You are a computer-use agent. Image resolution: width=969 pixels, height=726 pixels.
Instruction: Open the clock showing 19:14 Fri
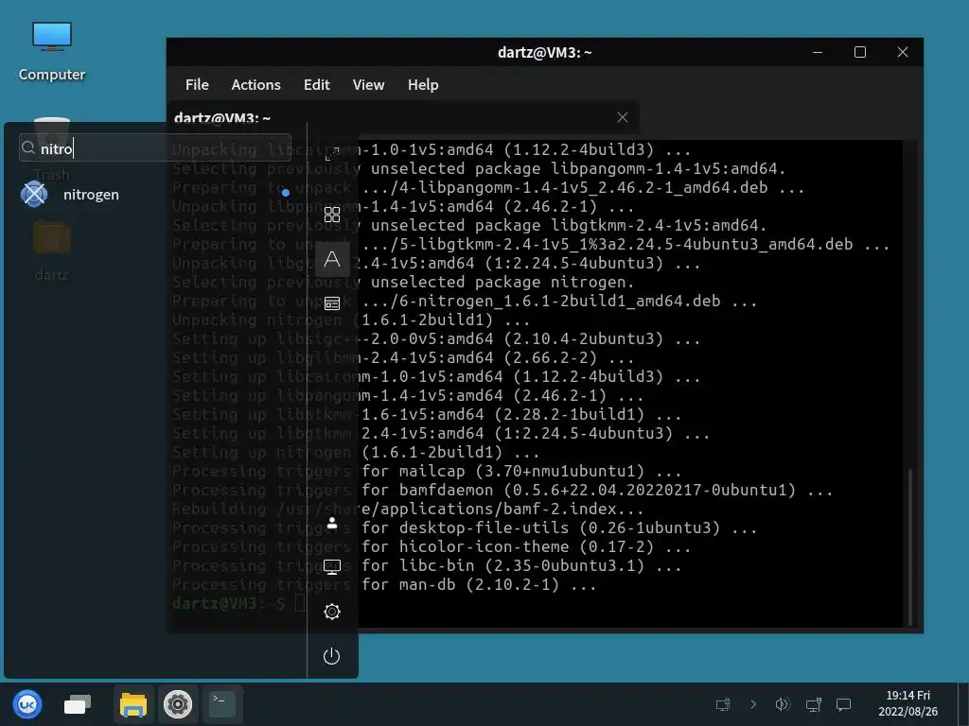(907, 703)
